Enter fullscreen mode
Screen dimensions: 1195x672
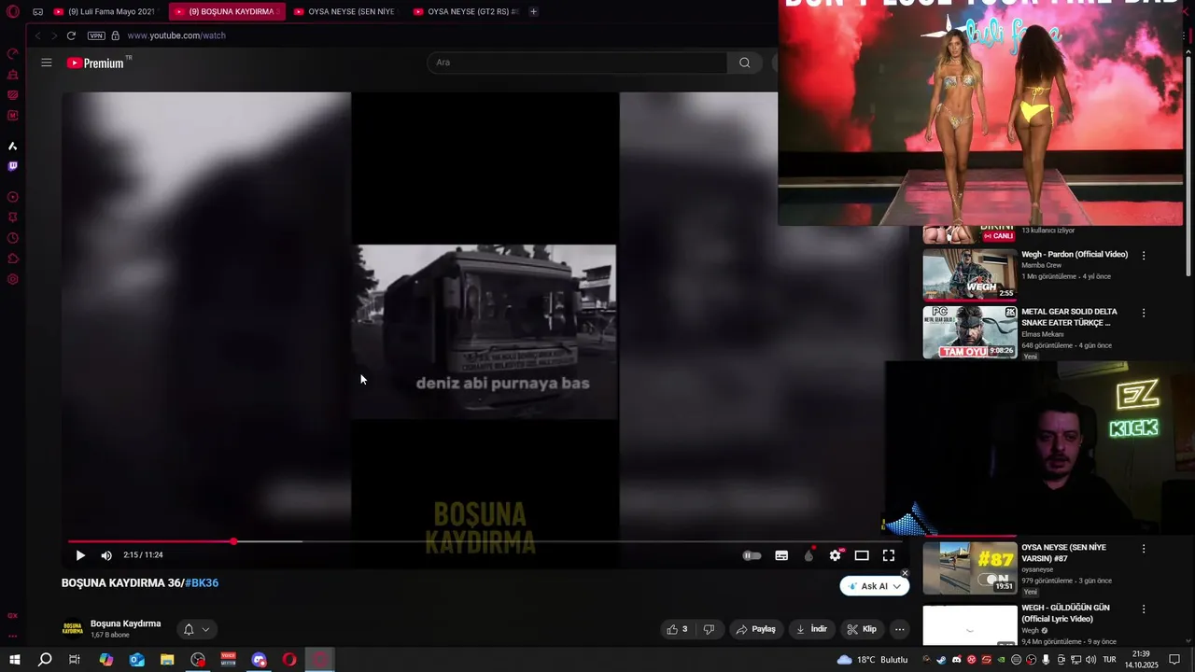click(889, 555)
